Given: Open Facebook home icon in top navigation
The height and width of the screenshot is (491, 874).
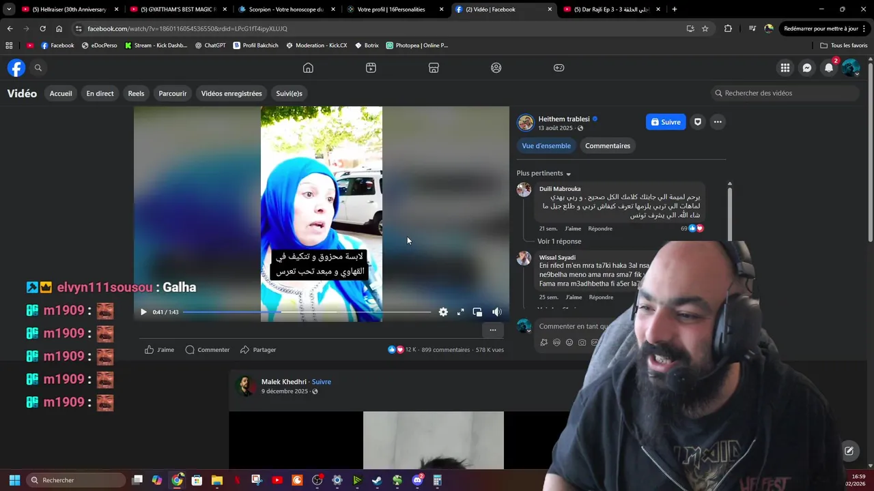Looking at the screenshot, I should [308, 68].
